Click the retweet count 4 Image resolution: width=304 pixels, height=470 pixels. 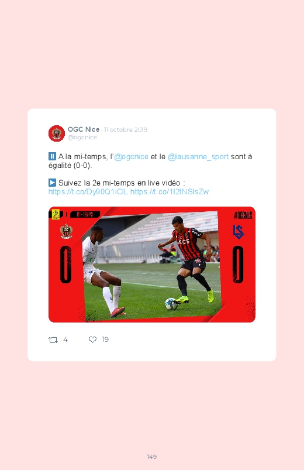coord(65,339)
